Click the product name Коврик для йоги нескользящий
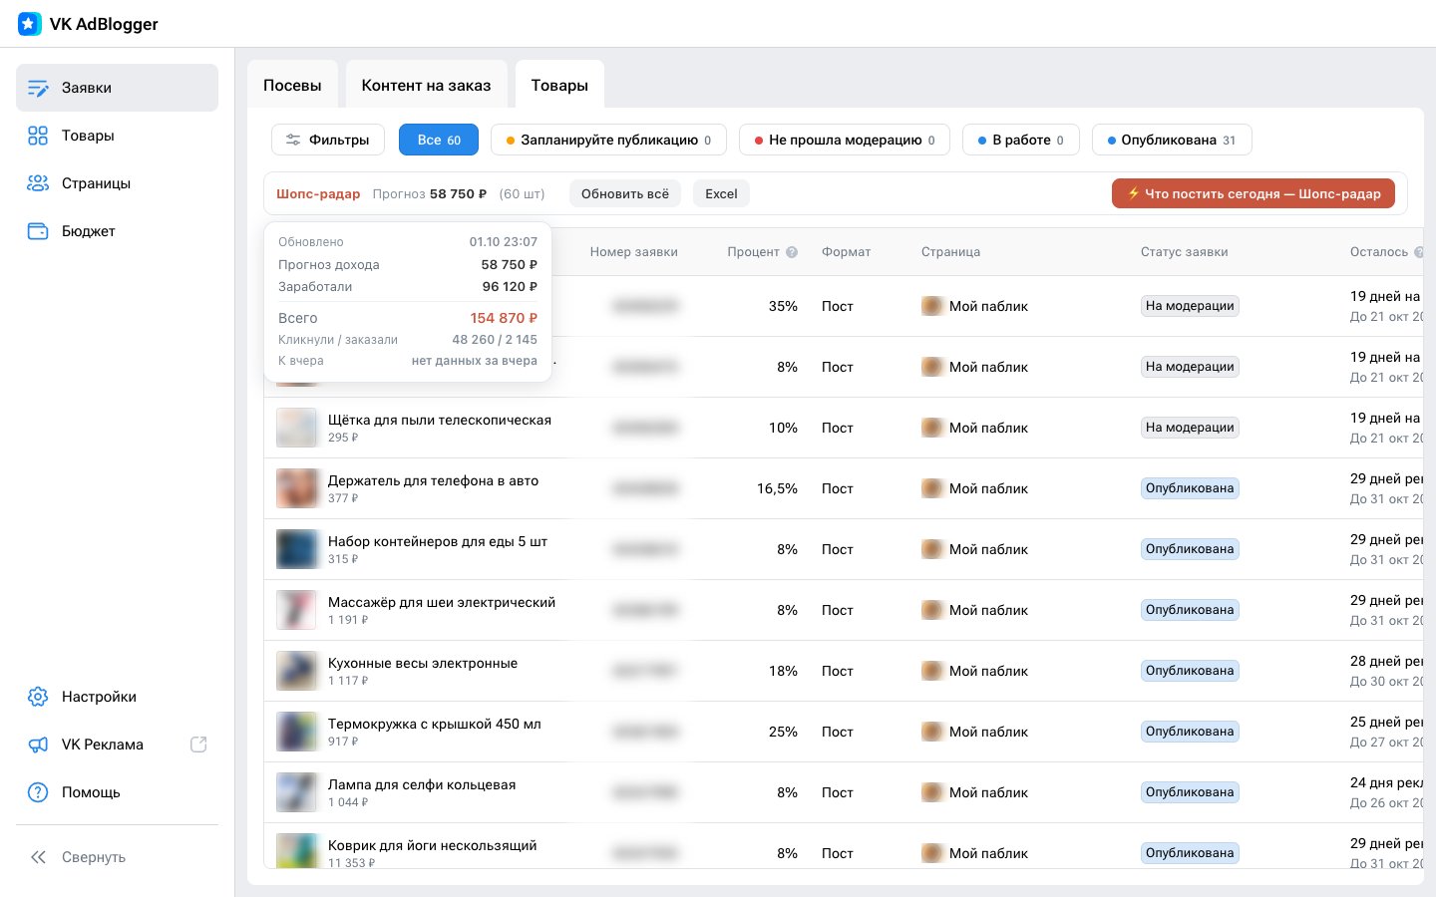The image size is (1436, 897). (x=432, y=845)
